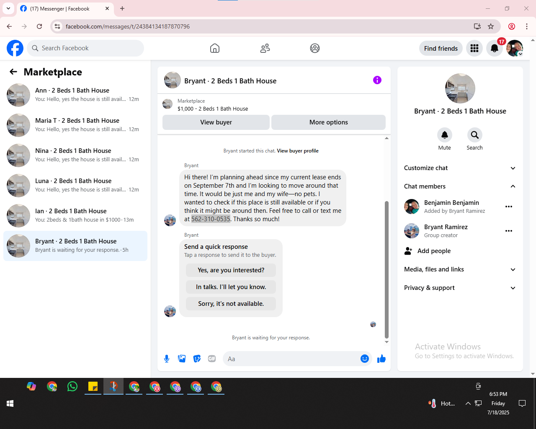Go back using the Marketplace arrow
This screenshot has width=536, height=429.
click(x=13, y=72)
